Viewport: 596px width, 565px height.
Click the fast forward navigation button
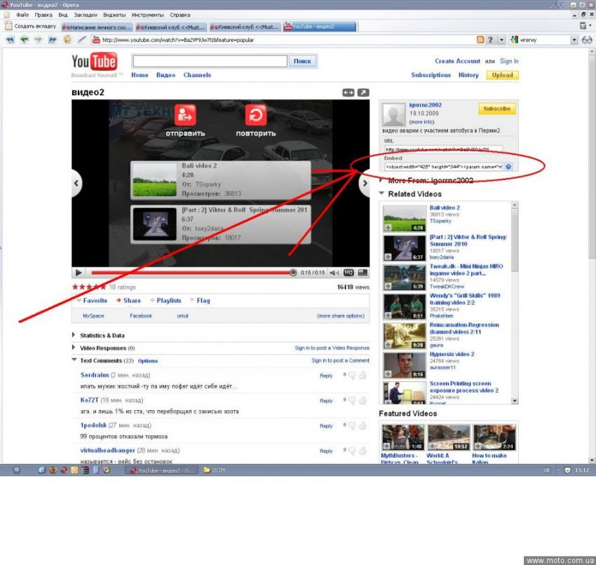pyautogui.click(x=53, y=39)
